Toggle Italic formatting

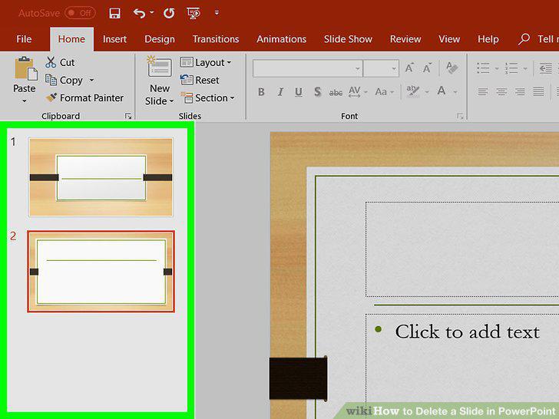(280, 92)
